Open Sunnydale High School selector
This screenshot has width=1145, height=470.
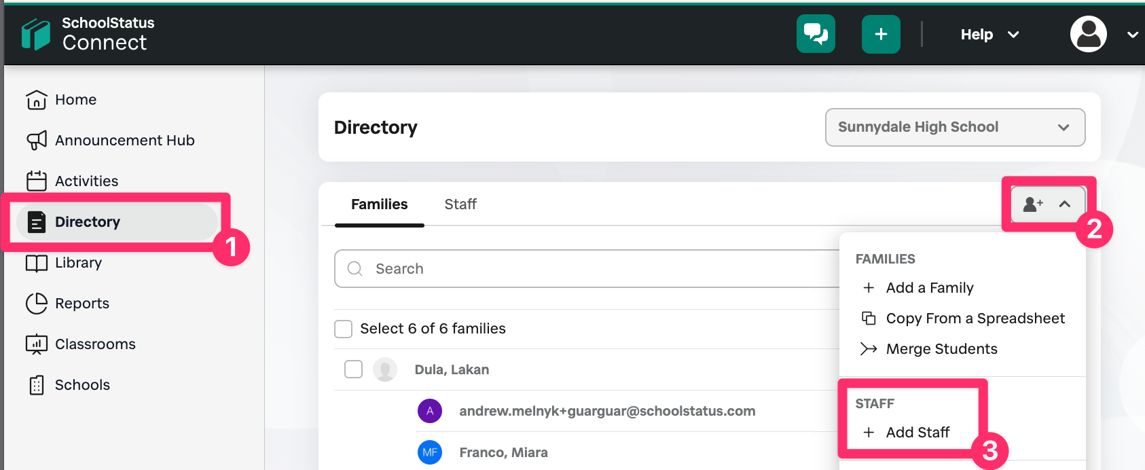click(955, 127)
